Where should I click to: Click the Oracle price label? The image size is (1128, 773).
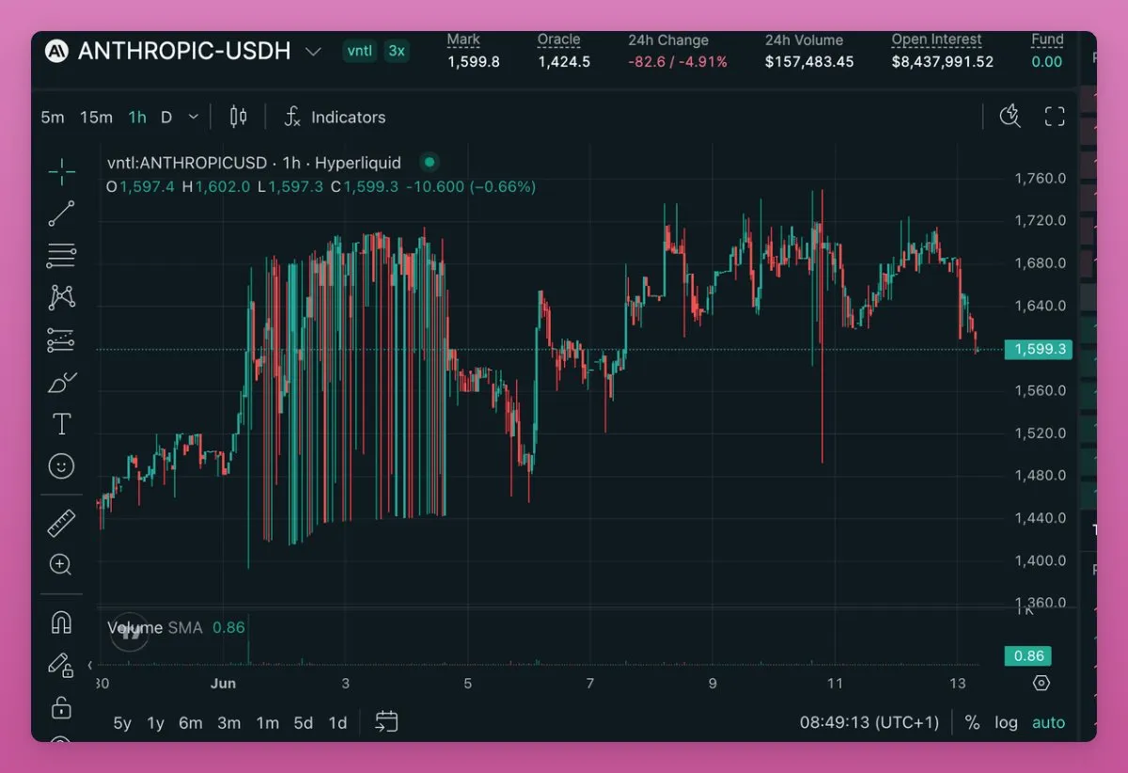point(559,39)
